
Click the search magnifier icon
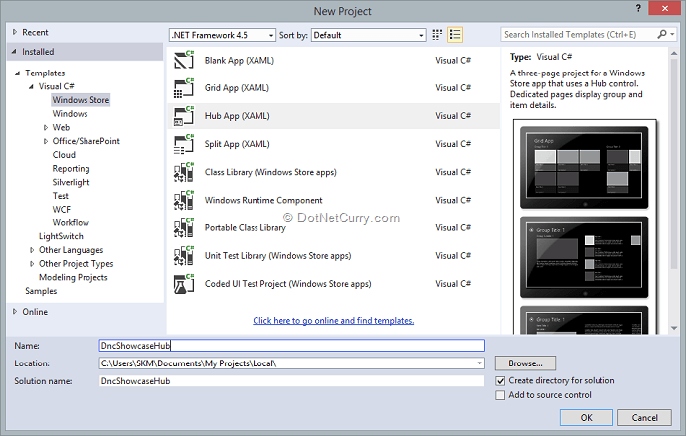tap(662, 34)
